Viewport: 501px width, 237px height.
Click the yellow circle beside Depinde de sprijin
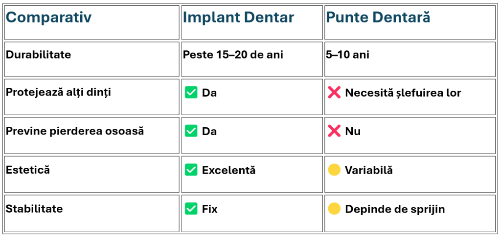334,209
